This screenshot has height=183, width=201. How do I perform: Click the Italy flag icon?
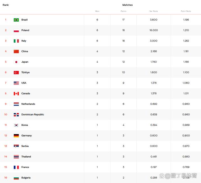(x=16, y=41)
